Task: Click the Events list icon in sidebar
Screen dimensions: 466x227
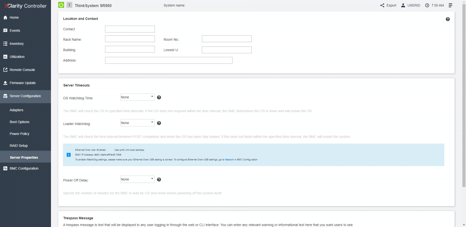Action: (5, 31)
